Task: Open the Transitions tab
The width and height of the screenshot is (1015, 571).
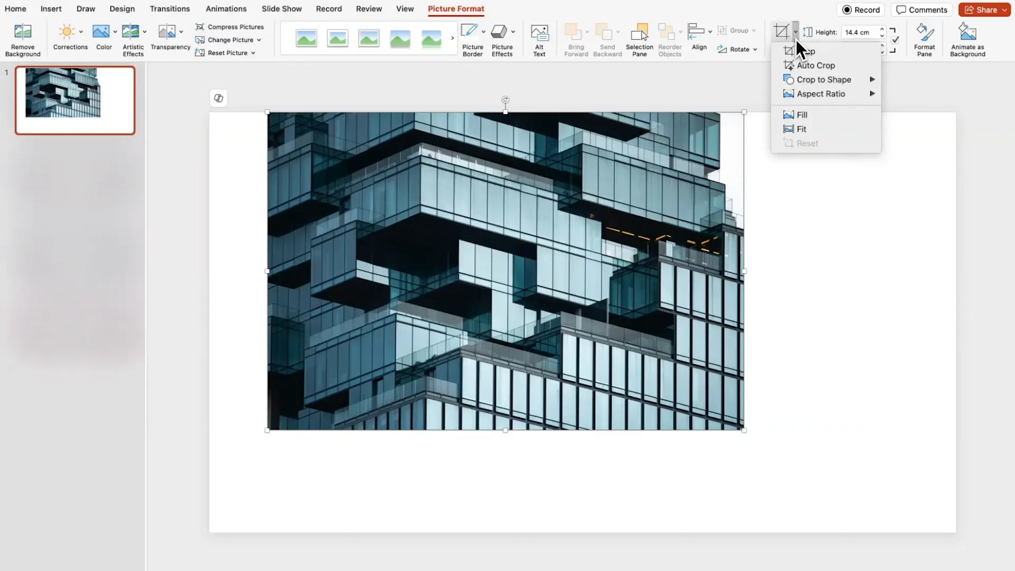Action: coord(170,9)
